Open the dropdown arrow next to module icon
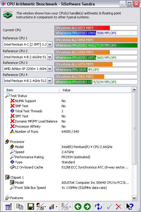 point(70,207)
